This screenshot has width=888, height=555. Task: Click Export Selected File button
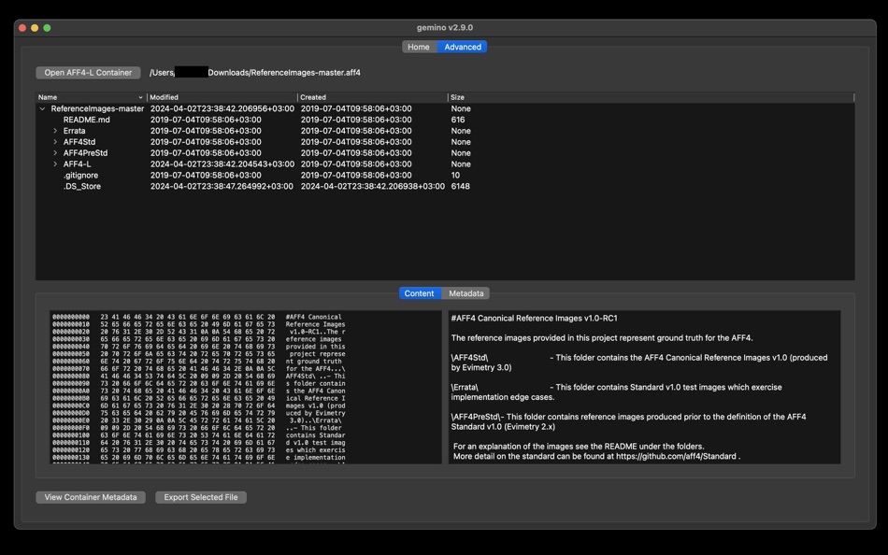coord(201,497)
